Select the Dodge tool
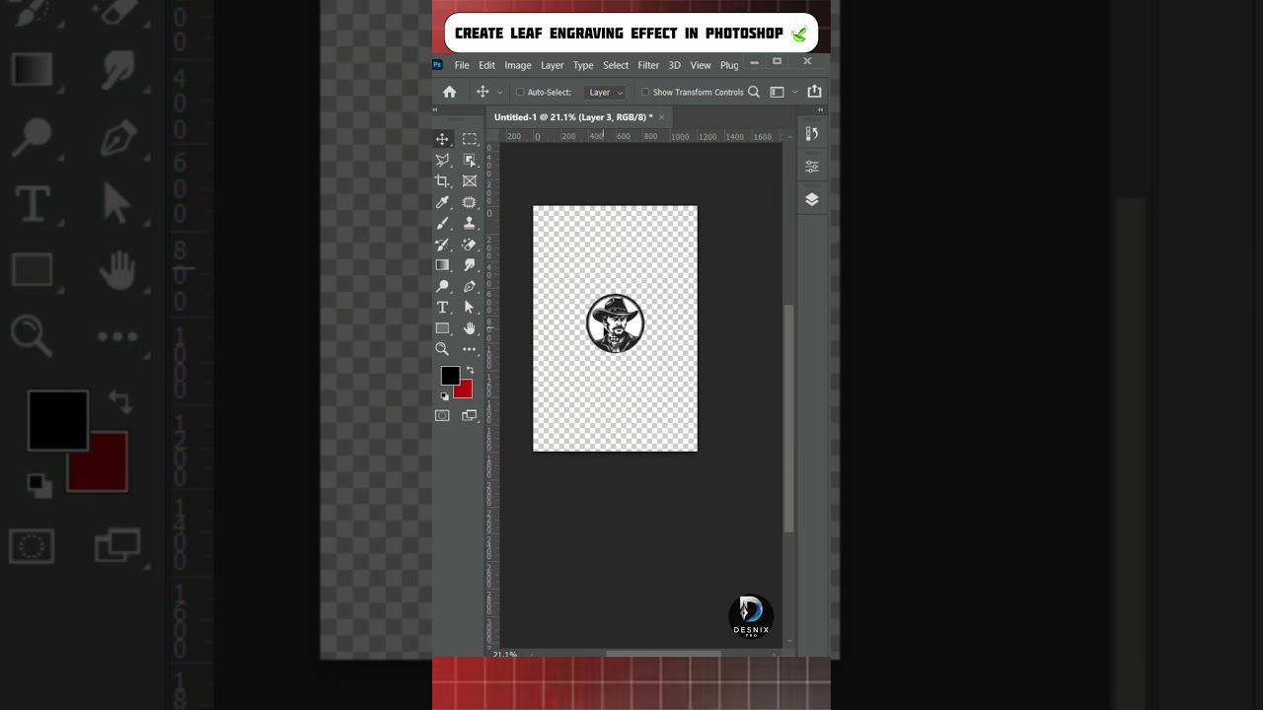The height and width of the screenshot is (710, 1263). point(442,286)
